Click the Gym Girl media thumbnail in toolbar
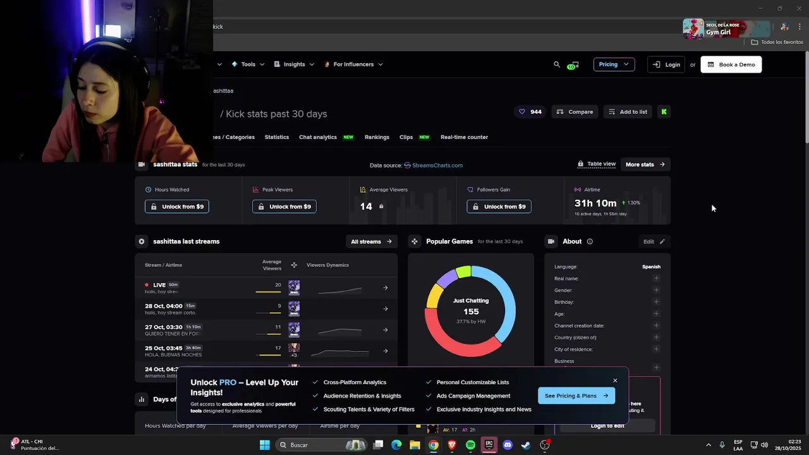809x455 pixels. click(693, 29)
